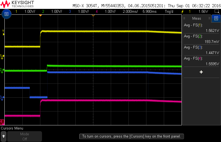Click the 1.4471V measurement value
Screen dimensions: 221x142
click(212, 53)
